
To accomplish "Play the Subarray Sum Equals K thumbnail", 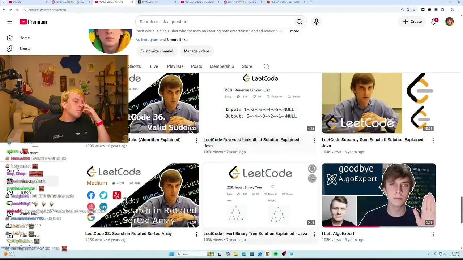I will pos(379,103).
